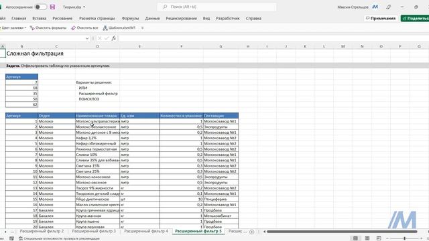The width and height of the screenshot is (429, 241).
Task: Click into the Поиск search box
Action: click(217, 7)
